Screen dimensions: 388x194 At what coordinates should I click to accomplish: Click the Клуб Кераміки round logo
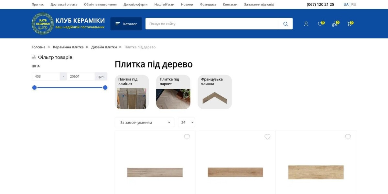click(43, 24)
